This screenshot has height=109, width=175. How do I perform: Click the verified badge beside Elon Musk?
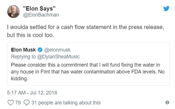(x=40, y=50)
